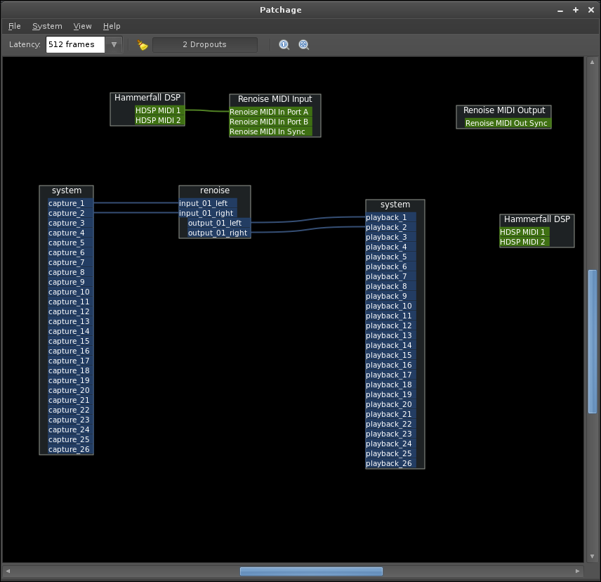Click the horizontal scrollbar thumb
This screenshot has width=601, height=582.
[x=311, y=571]
